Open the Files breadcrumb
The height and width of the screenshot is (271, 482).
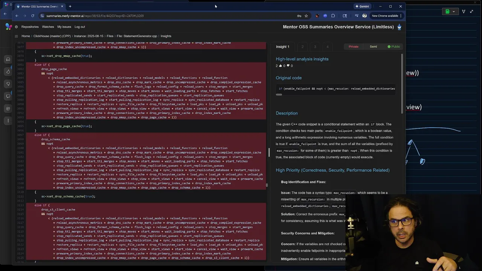coord(110,36)
